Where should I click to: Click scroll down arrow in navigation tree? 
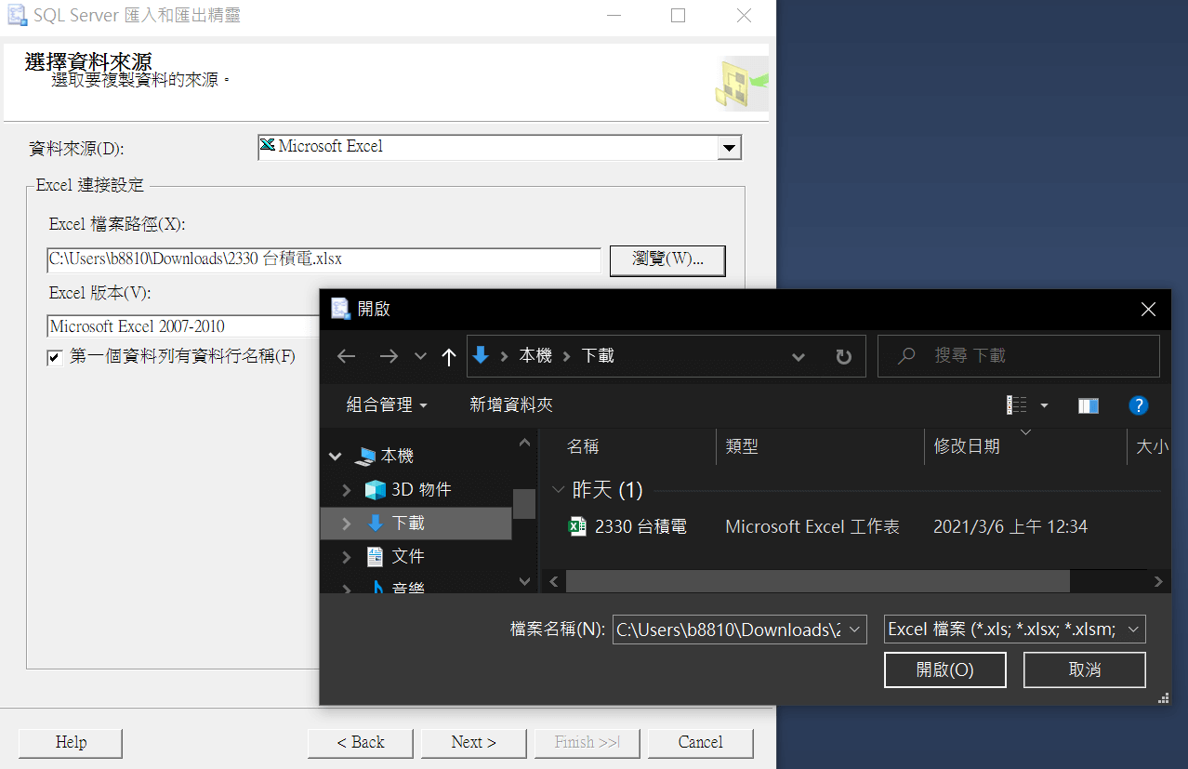pyautogui.click(x=525, y=581)
